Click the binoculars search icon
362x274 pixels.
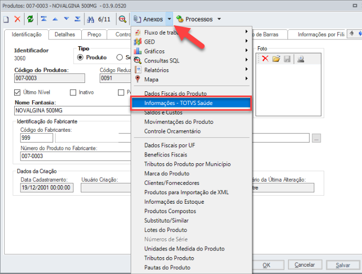pos(90,19)
